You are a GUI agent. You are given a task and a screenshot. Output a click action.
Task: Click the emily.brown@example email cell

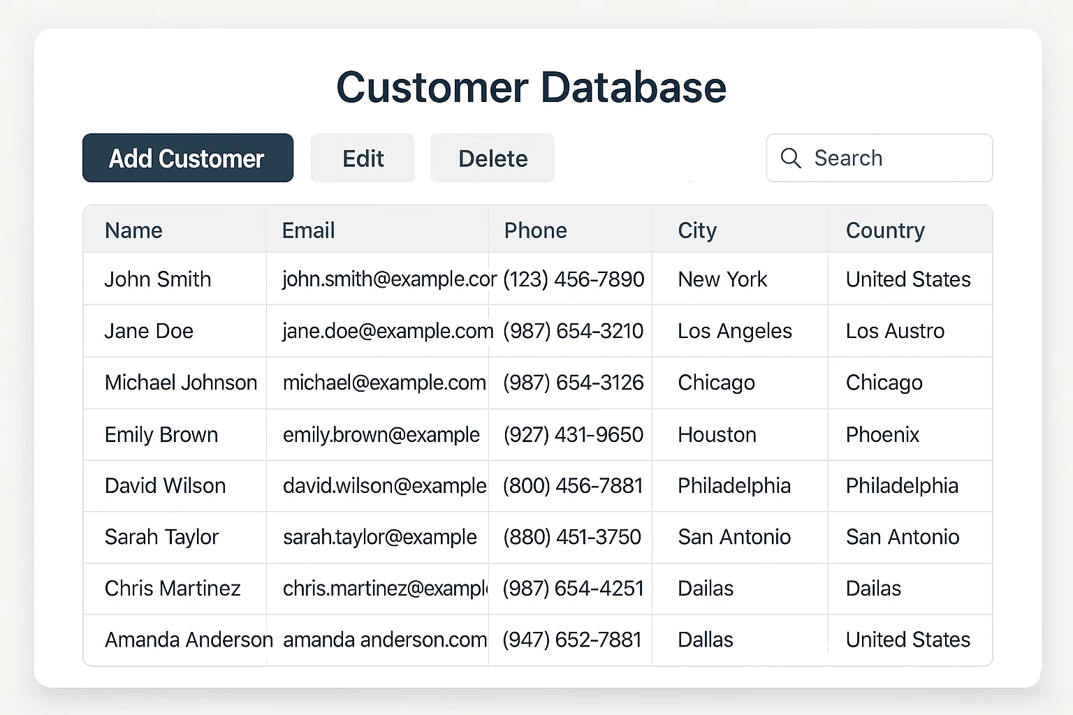click(x=377, y=434)
